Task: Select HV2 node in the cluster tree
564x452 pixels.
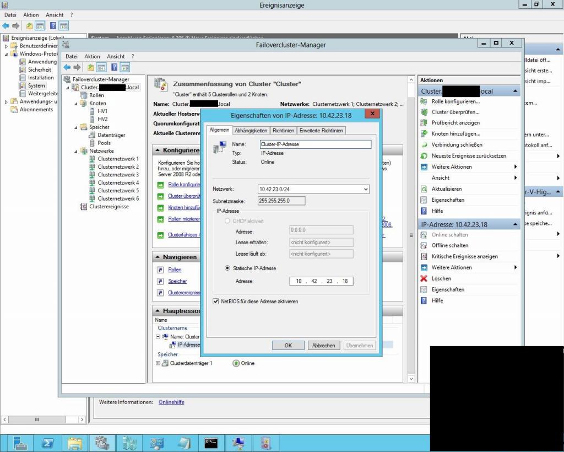Action: point(102,119)
